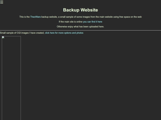Open the hamburger menu icon
This screenshot has height=120, width=161.
click(x=2, y=2)
